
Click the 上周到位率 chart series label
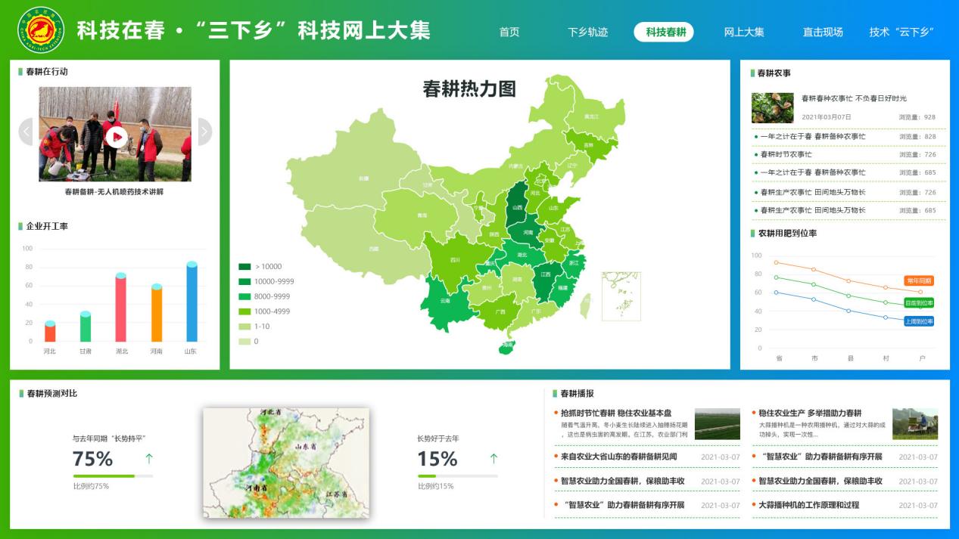tap(919, 321)
